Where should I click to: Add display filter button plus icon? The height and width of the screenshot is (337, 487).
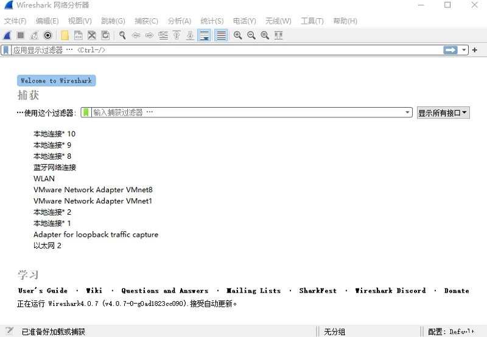[x=475, y=50]
